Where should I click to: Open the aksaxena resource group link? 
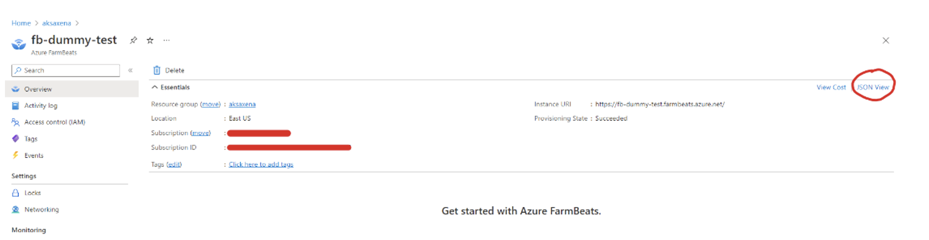(x=242, y=104)
